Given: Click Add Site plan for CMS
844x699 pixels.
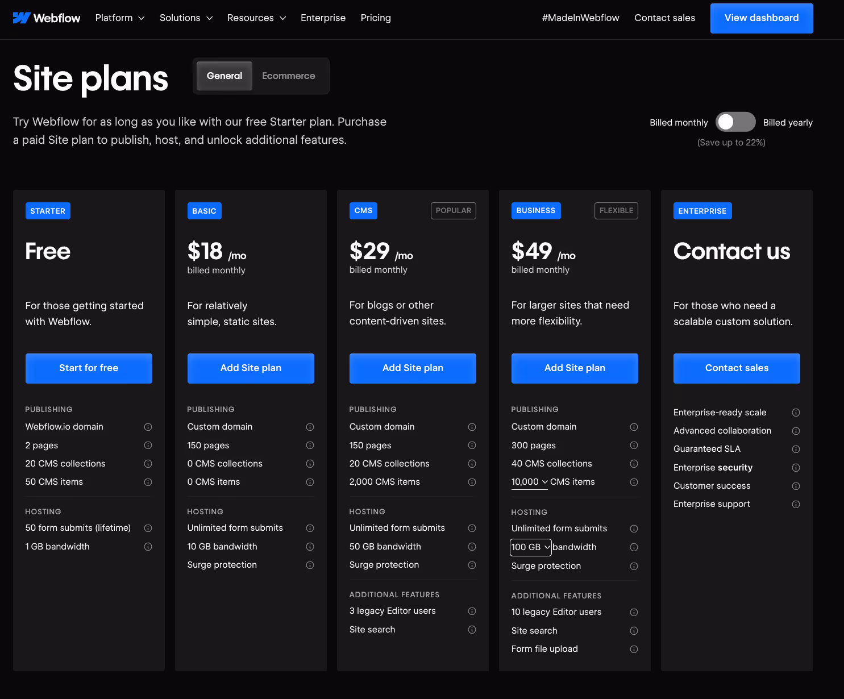Looking at the screenshot, I should coord(413,368).
